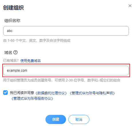Open the 《数据委托处理协议》 link

point(51,93)
